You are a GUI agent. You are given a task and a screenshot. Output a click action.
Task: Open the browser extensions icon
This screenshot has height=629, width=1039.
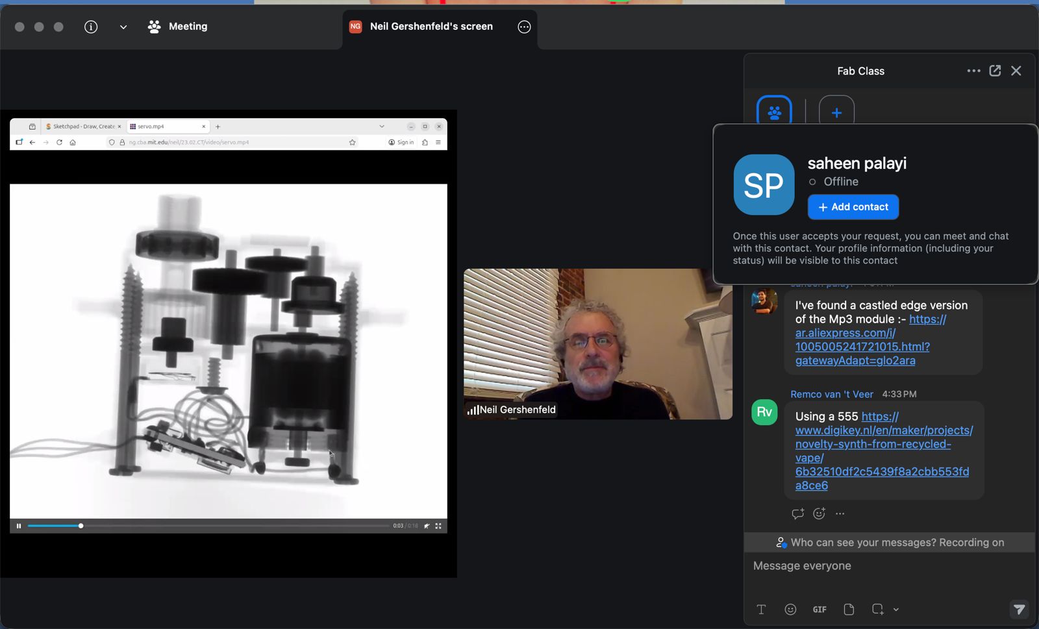point(425,142)
